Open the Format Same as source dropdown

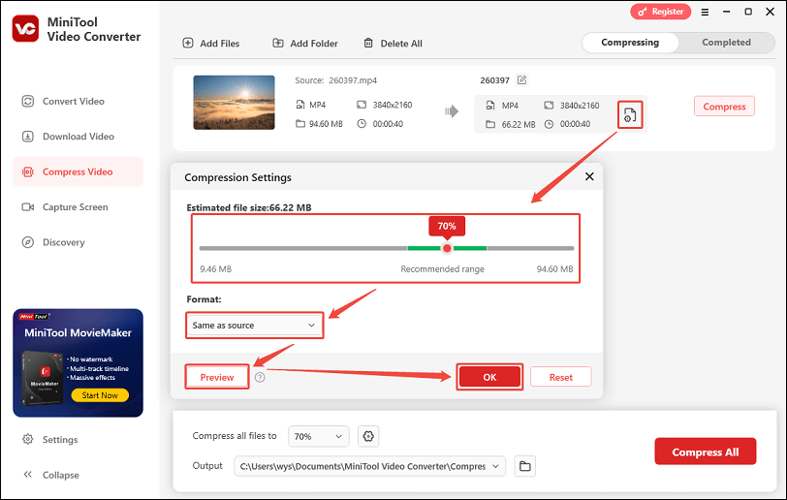(x=255, y=326)
